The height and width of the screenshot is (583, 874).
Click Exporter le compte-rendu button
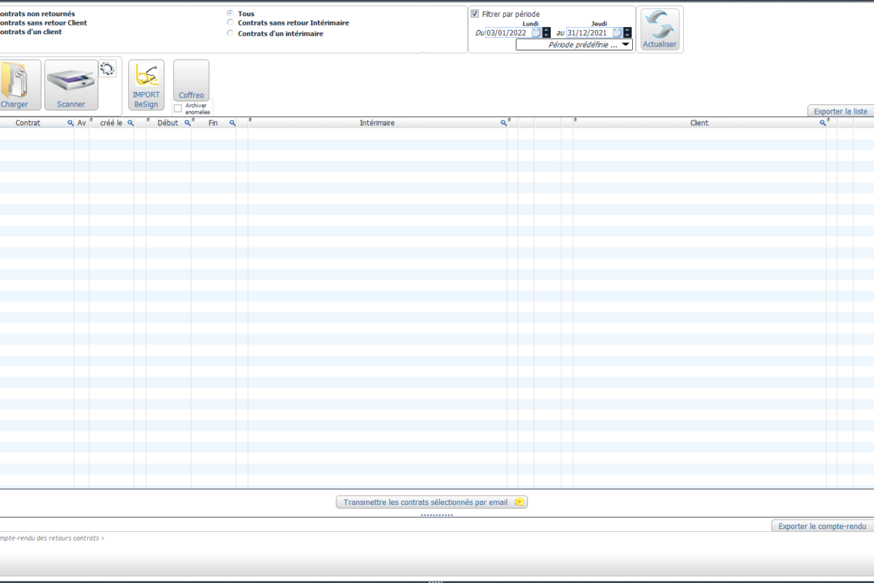pos(822,526)
